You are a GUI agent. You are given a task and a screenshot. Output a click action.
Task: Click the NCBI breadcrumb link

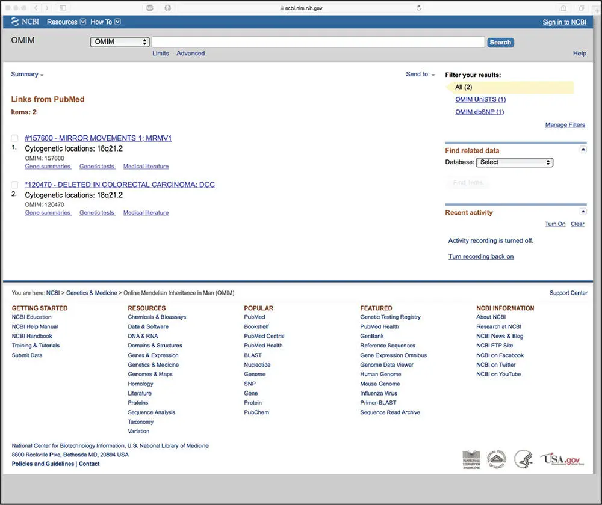tap(53, 293)
